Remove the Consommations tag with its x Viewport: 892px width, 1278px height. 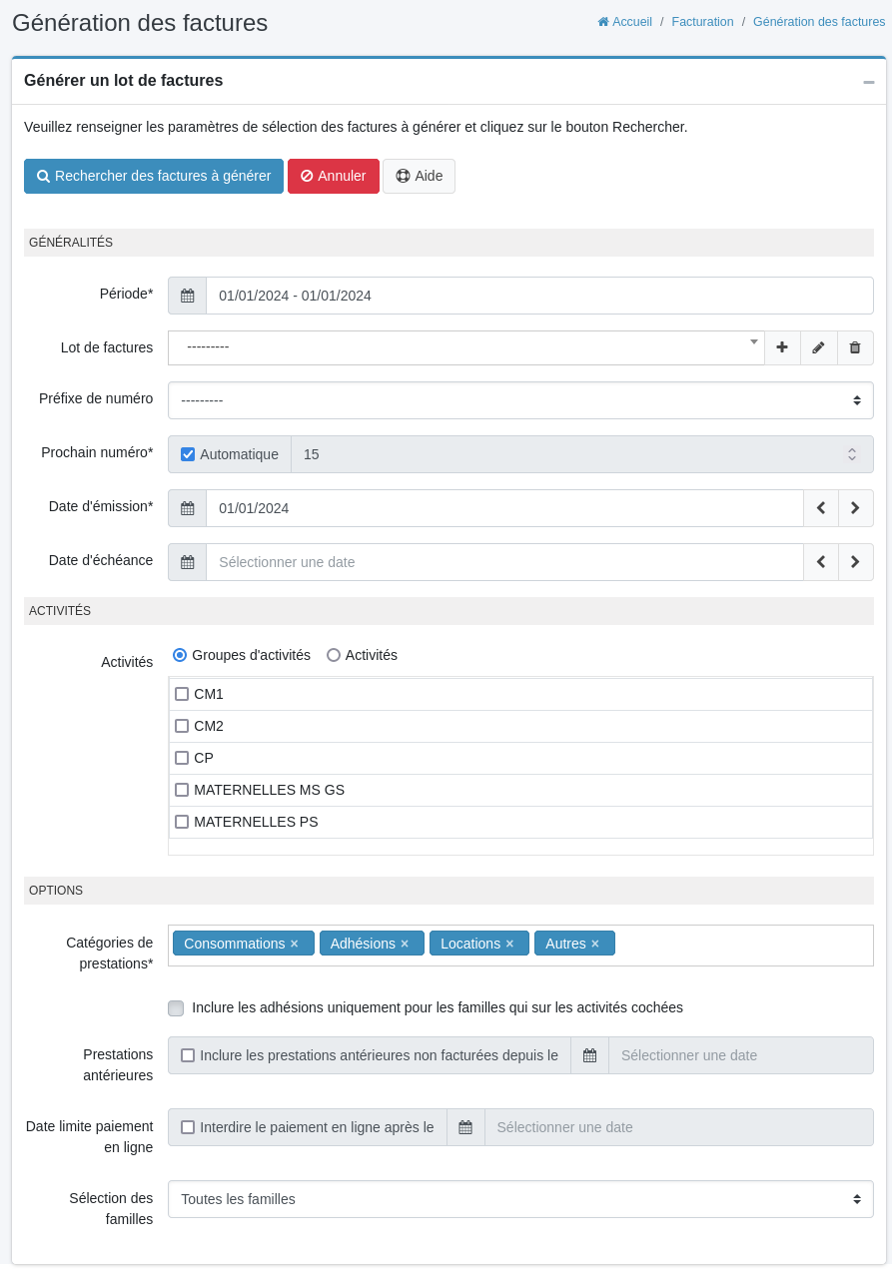click(x=295, y=944)
